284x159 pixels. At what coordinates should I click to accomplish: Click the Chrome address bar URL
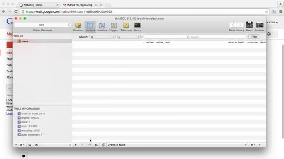click(69, 12)
